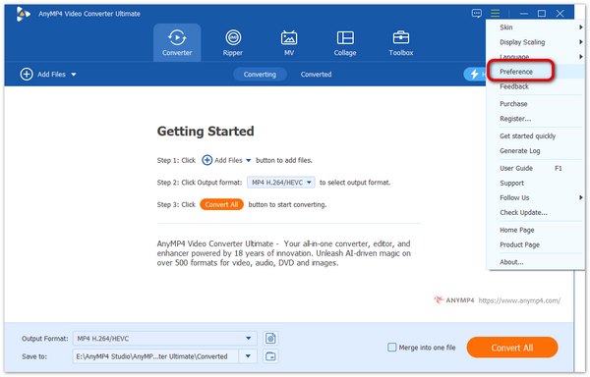The width and height of the screenshot is (590, 377).
Task: Click the Getting Started heading
Action: click(x=206, y=131)
